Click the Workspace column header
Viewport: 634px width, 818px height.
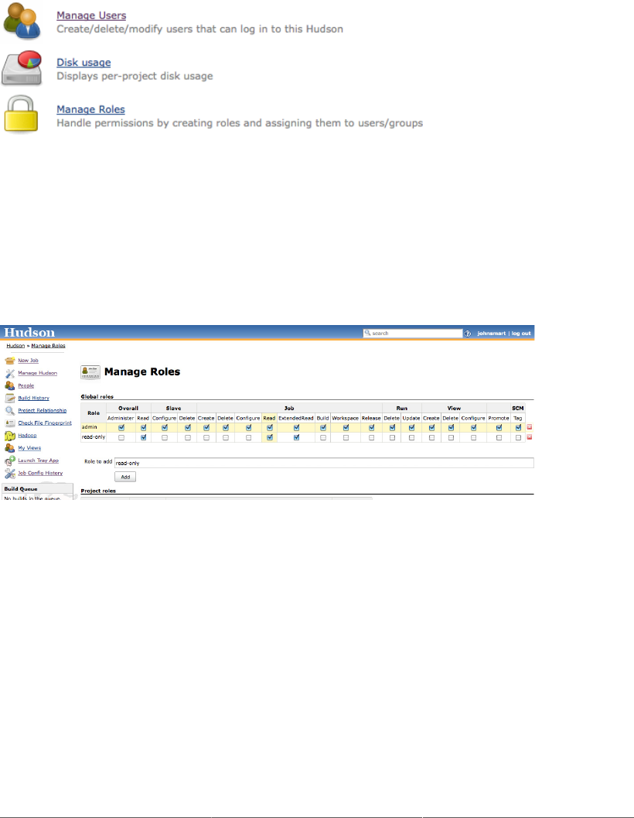click(345, 419)
